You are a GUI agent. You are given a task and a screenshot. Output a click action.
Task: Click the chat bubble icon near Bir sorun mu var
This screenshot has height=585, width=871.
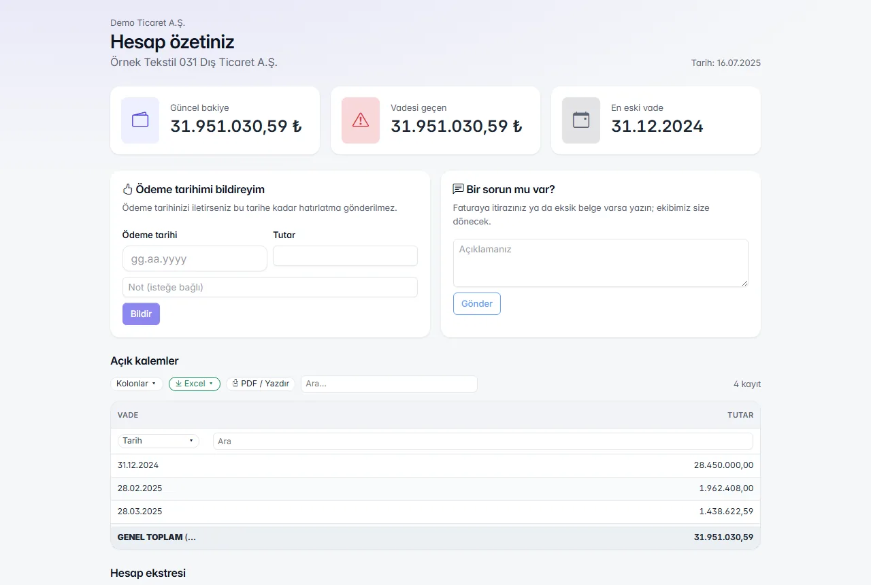(458, 189)
